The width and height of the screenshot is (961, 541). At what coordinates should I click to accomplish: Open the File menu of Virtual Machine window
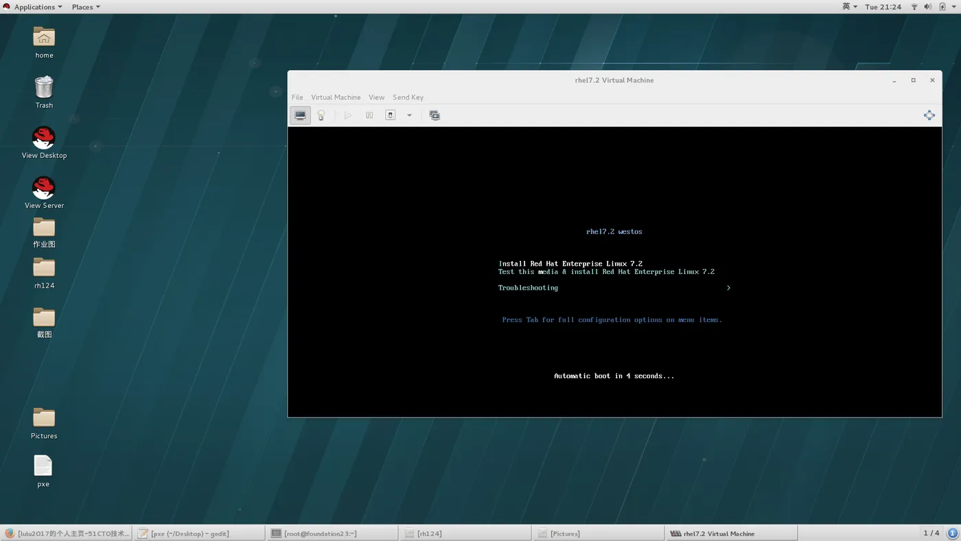tap(297, 97)
